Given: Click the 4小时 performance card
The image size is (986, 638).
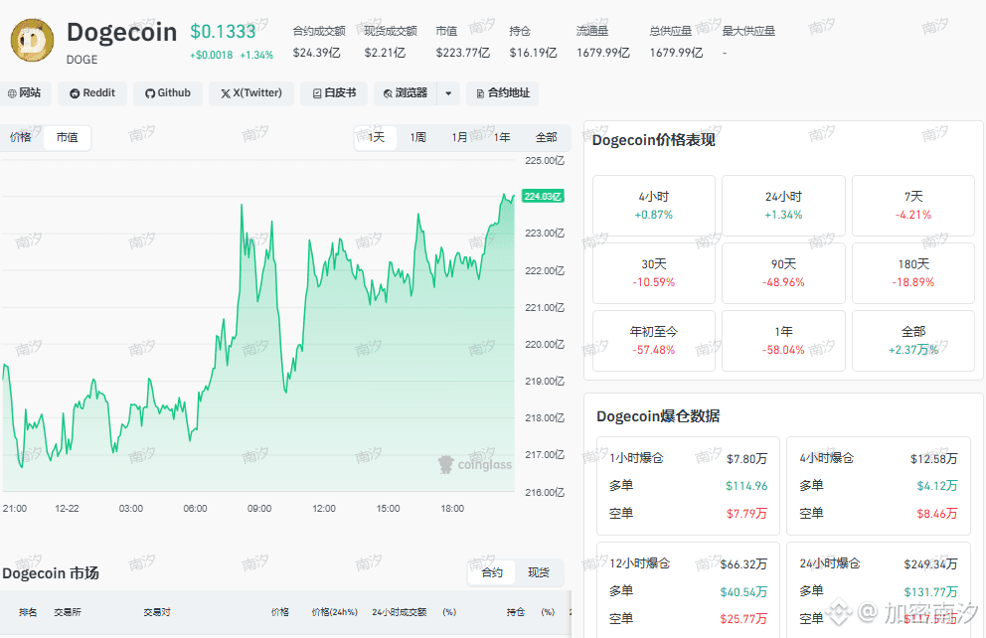Looking at the screenshot, I should point(654,206).
